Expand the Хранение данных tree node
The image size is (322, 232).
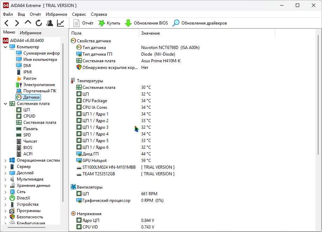click(x=6, y=186)
